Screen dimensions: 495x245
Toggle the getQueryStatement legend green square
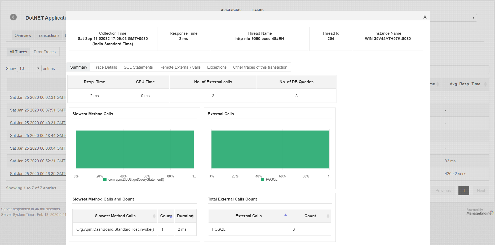[x=105, y=180]
